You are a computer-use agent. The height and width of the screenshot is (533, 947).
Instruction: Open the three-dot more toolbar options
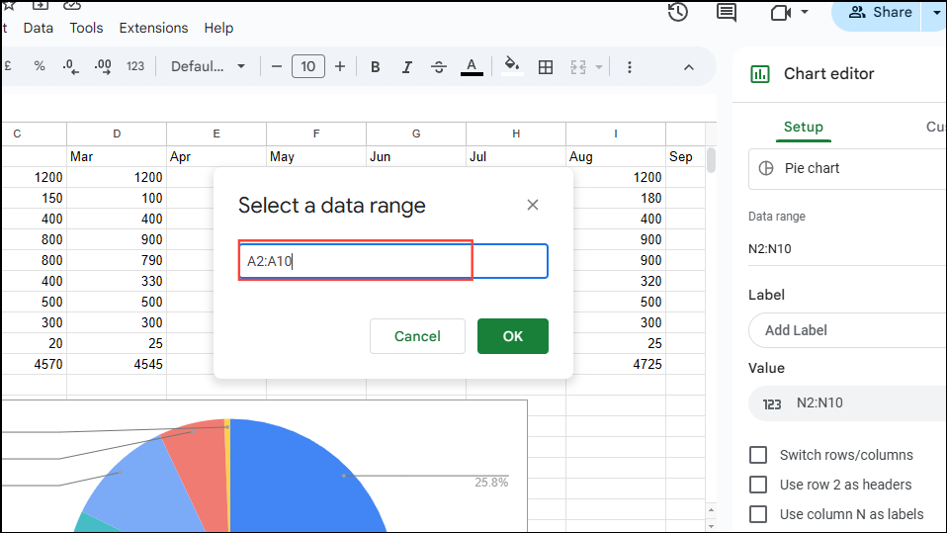coord(630,67)
